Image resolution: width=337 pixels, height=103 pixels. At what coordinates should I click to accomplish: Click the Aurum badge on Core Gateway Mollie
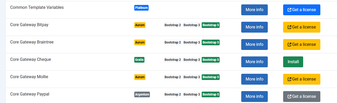coord(140,77)
